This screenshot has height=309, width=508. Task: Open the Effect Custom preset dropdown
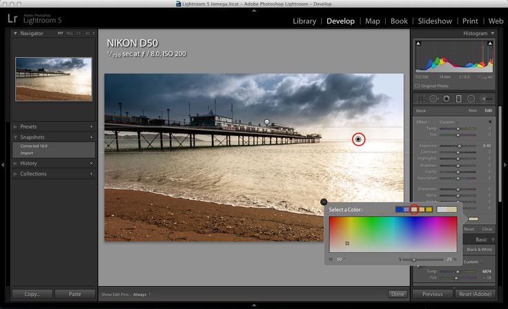[x=449, y=122]
